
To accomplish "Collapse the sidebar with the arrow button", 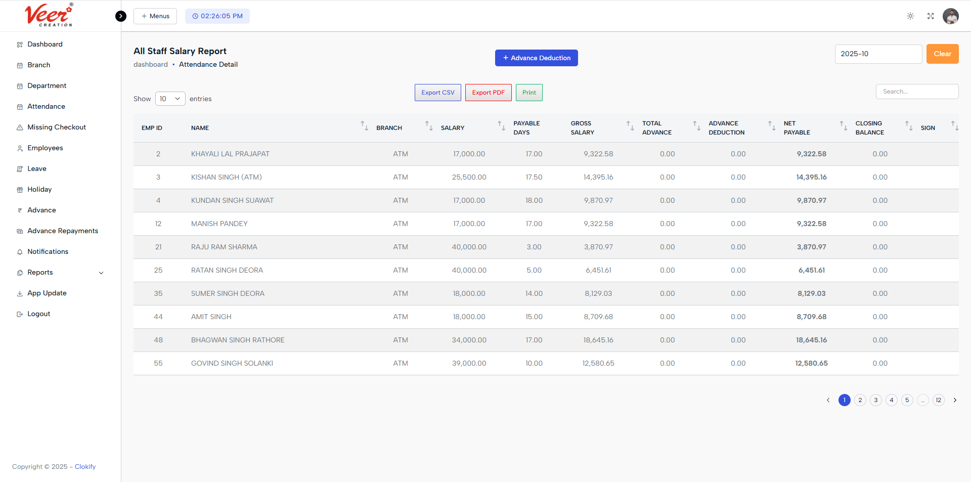I will pyautogui.click(x=120, y=16).
